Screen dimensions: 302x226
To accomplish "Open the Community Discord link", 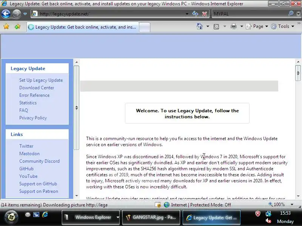I will coord(39,161).
